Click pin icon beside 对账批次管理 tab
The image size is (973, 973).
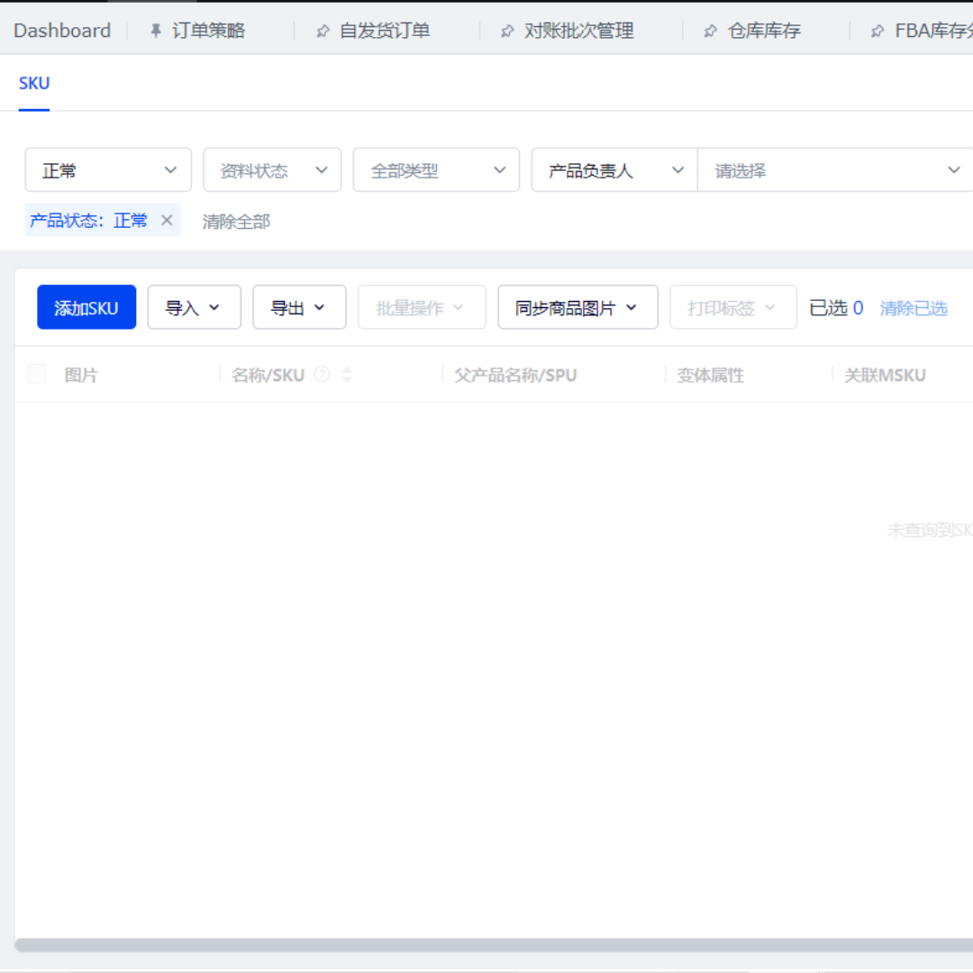click(508, 32)
